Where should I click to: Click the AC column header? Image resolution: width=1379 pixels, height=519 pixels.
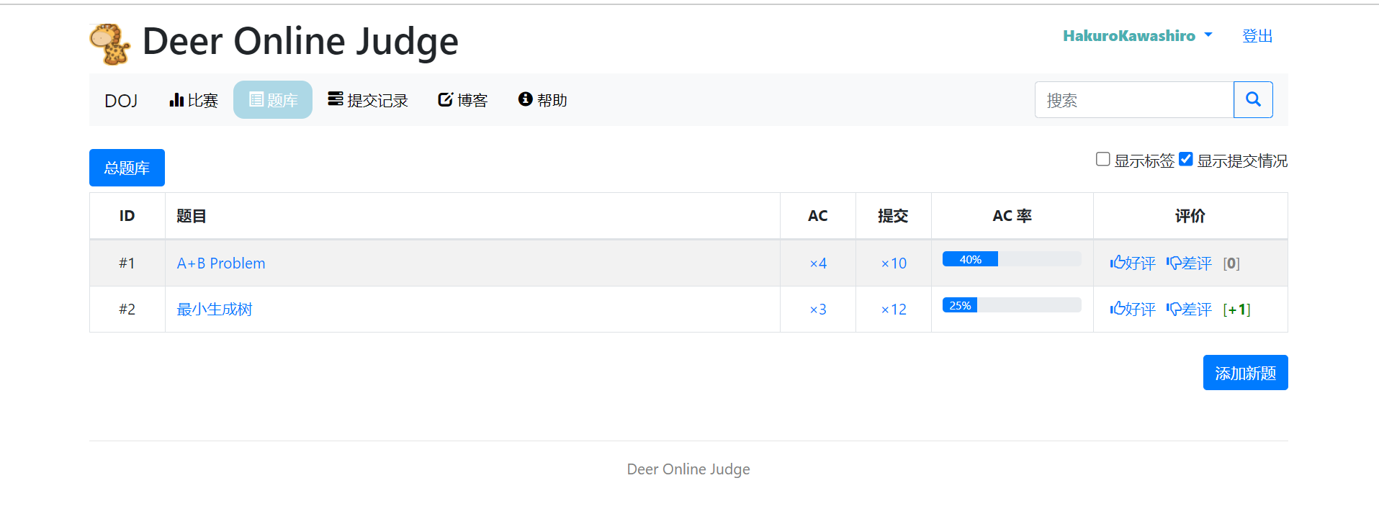pyautogui.click(x=818, y=216)
